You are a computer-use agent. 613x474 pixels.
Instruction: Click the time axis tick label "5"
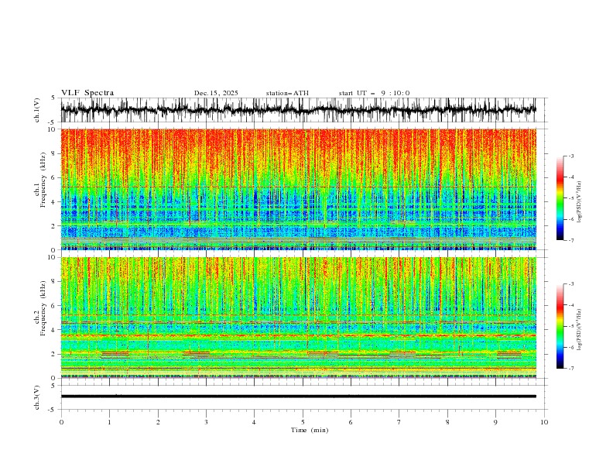[x=303, y=422]
